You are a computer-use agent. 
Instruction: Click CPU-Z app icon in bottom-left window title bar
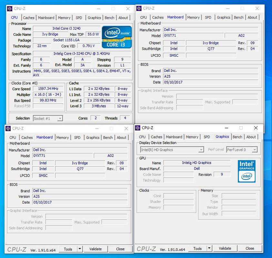click(8, 128)
